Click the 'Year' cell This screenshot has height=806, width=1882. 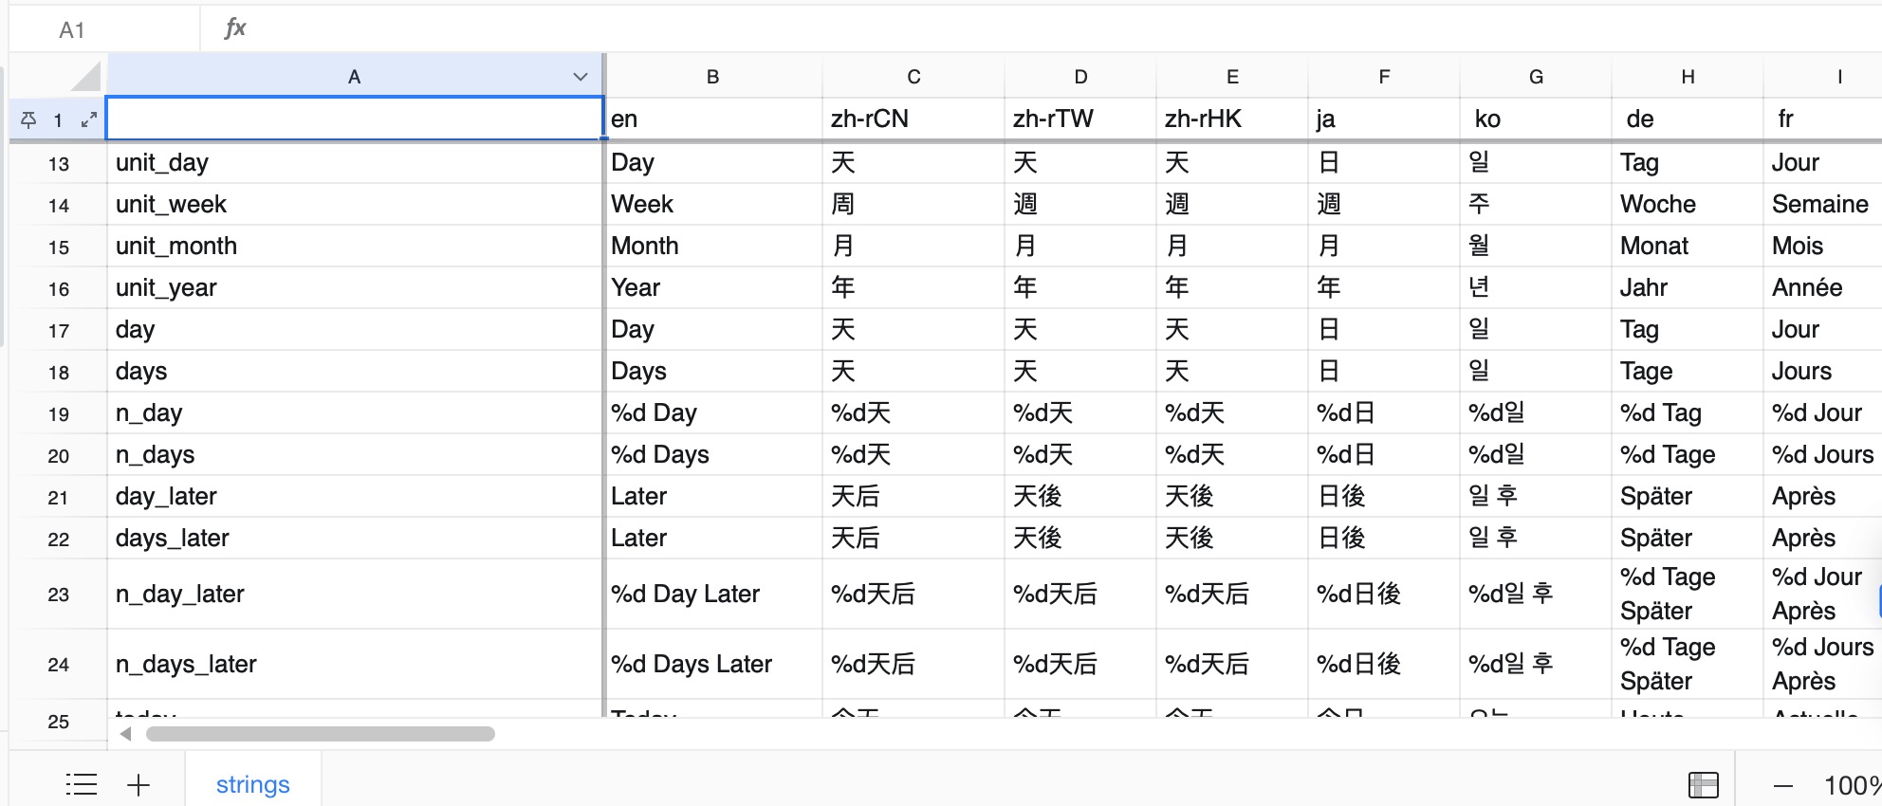coord(713,287)
